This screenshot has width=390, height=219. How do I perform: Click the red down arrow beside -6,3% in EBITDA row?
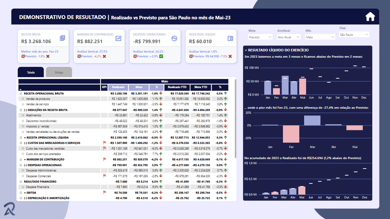pyautogui.click(x=161, y=192)
